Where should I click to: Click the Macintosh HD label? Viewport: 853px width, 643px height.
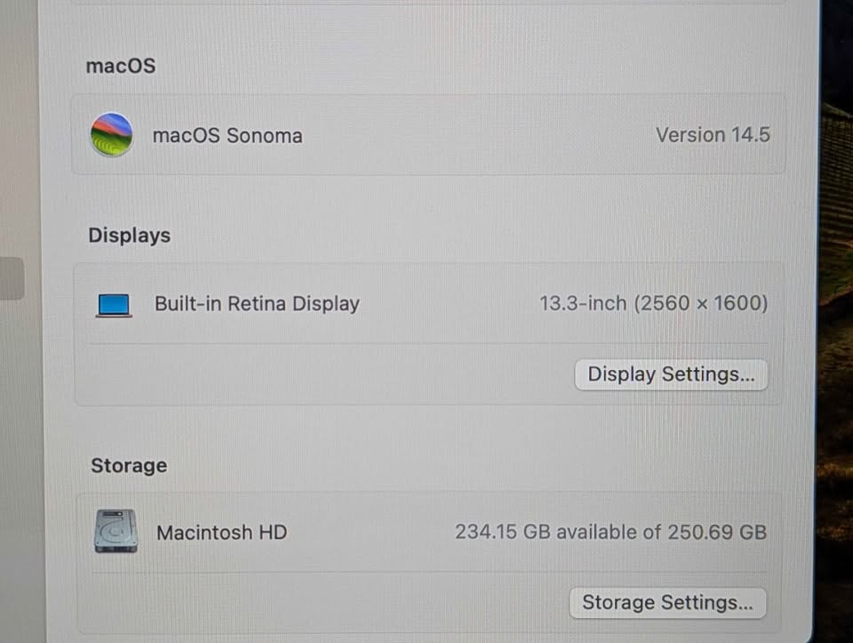221,533
